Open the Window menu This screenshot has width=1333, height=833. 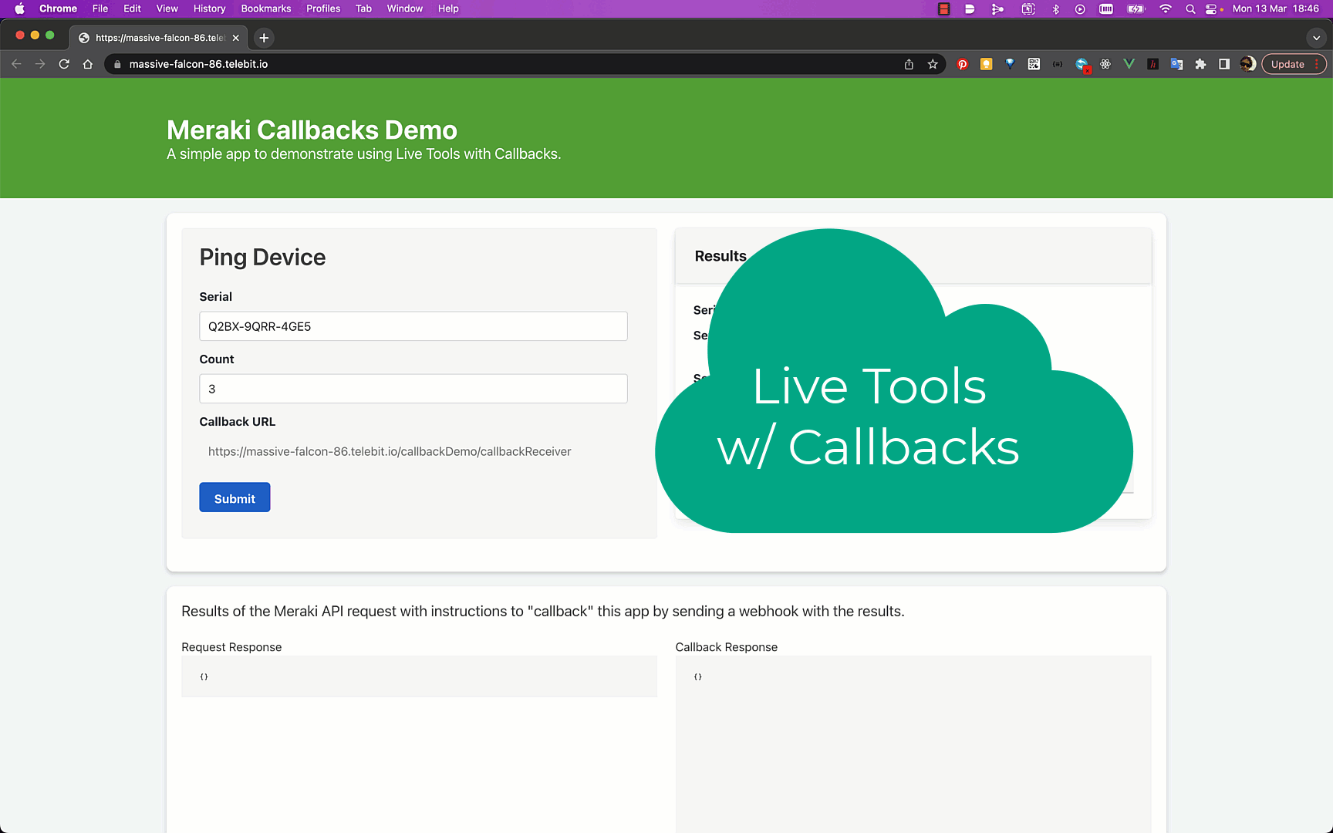point(404,8)
